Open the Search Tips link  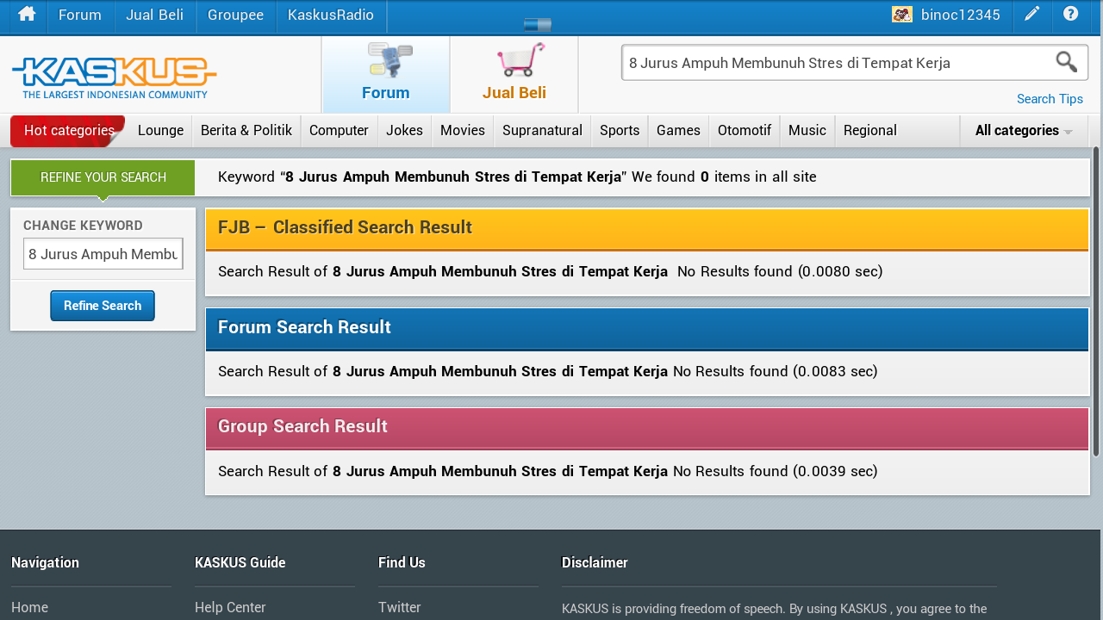click(x=1049, y=99)
